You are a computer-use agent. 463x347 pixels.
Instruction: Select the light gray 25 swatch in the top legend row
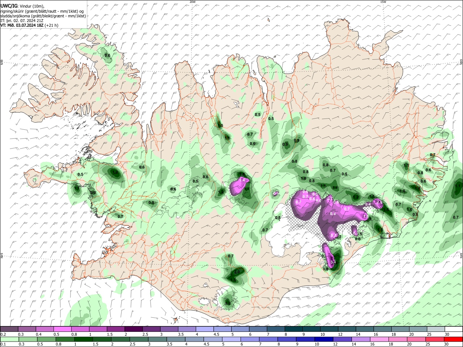coord(436,329)
